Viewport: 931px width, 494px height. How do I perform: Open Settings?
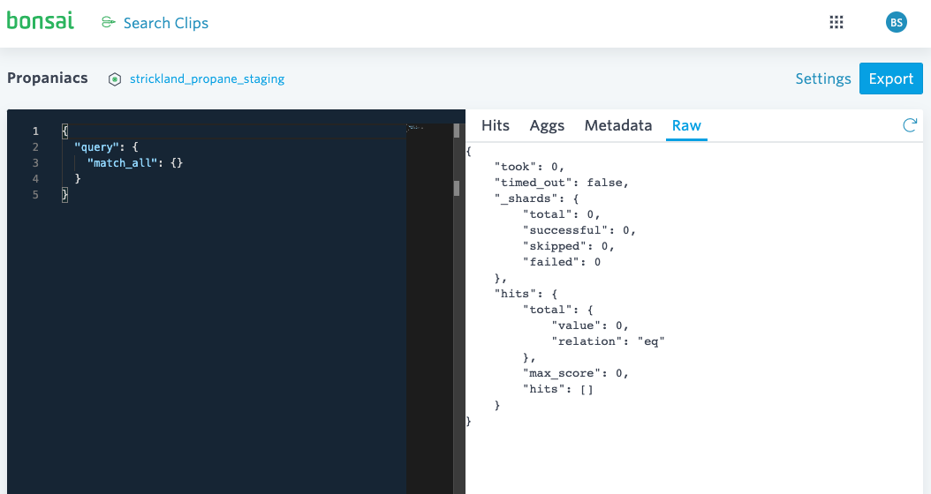coord(822,79)
